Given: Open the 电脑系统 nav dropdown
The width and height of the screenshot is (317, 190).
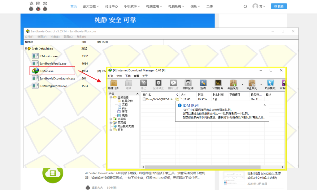Looking at the screenshot, I should point(176,6).
